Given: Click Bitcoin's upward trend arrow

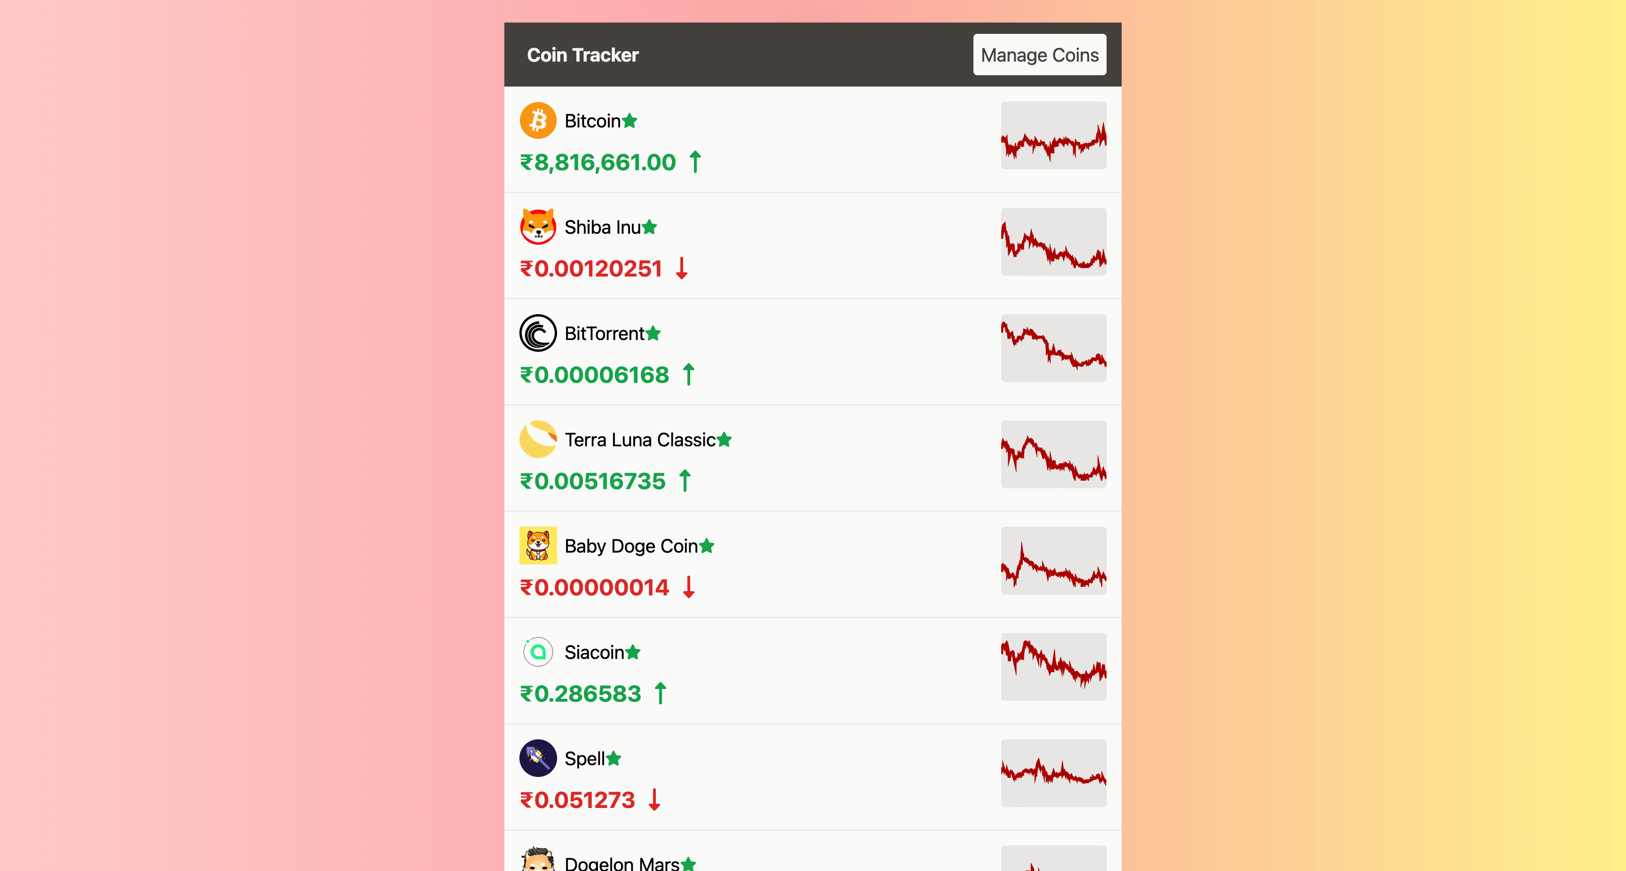Looking at the screenshot, I should tap(695, 162).
